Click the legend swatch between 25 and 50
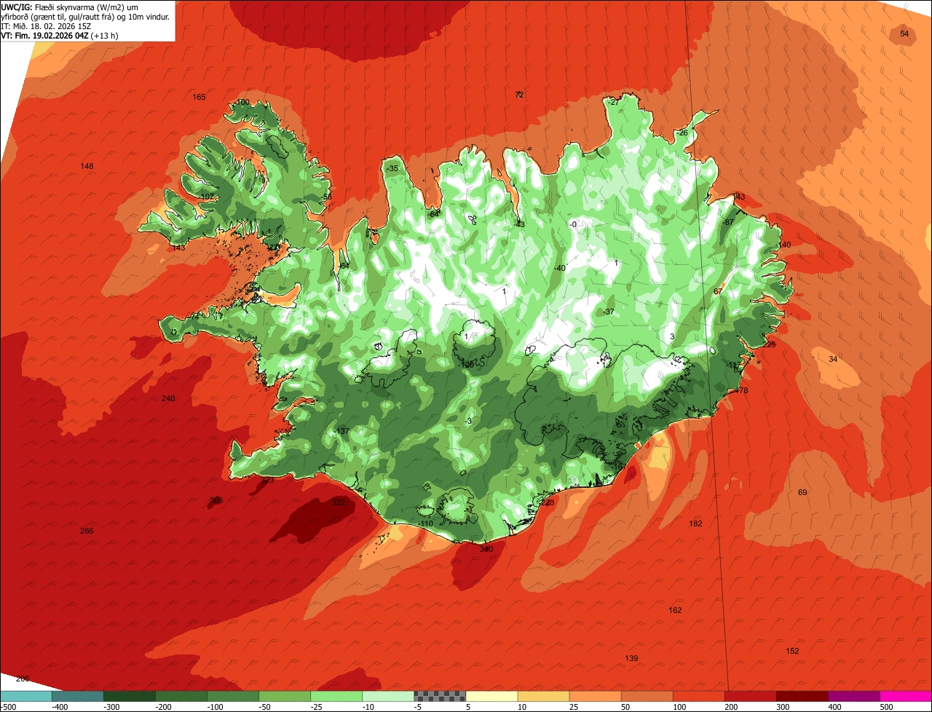Viewport: 932px width, 712px height. point(596,696)
